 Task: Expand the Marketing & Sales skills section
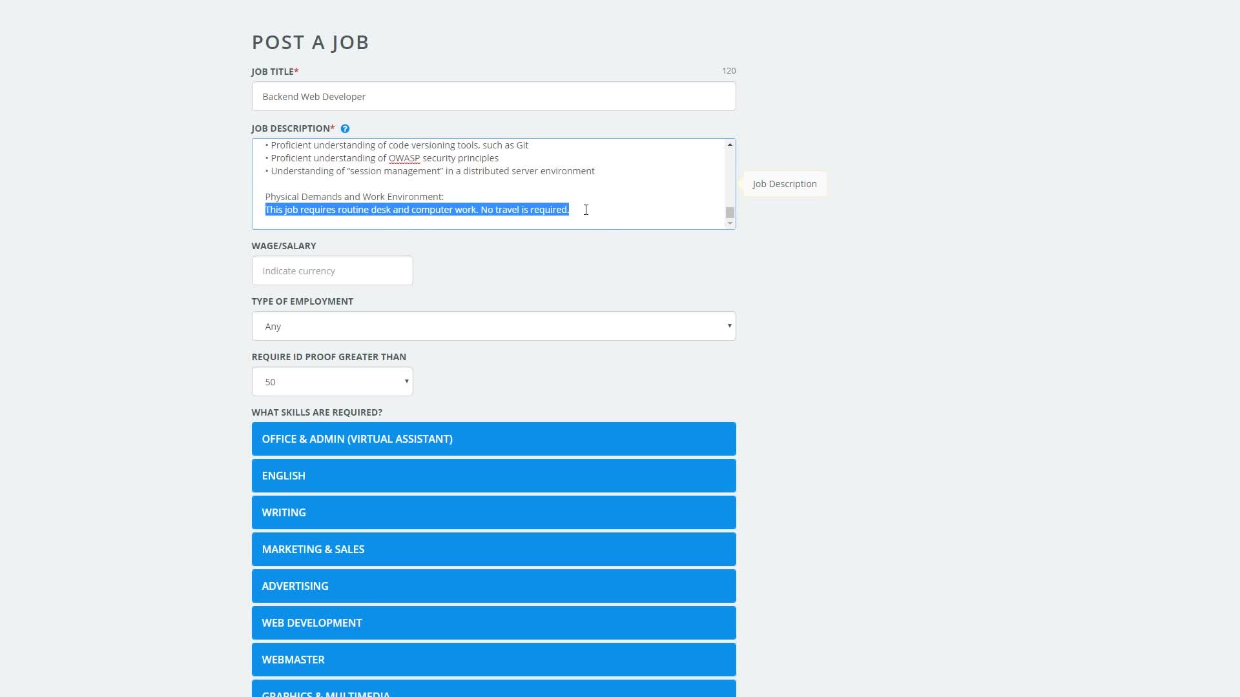click(x=493, y=549)
